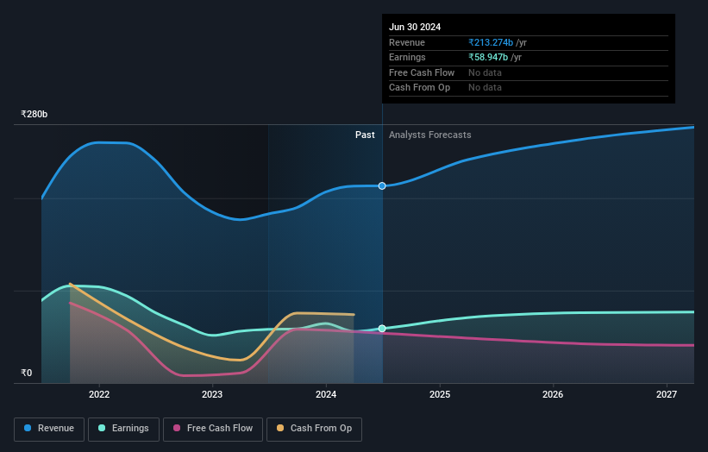Toggle the Free Cash Flow legend button
This screenshot has height=452, width=708.
point(213,429)
